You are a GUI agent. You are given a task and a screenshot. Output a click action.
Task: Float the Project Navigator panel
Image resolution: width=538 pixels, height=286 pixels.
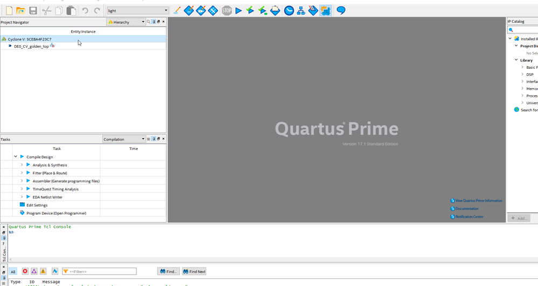[x=158, y=22]
